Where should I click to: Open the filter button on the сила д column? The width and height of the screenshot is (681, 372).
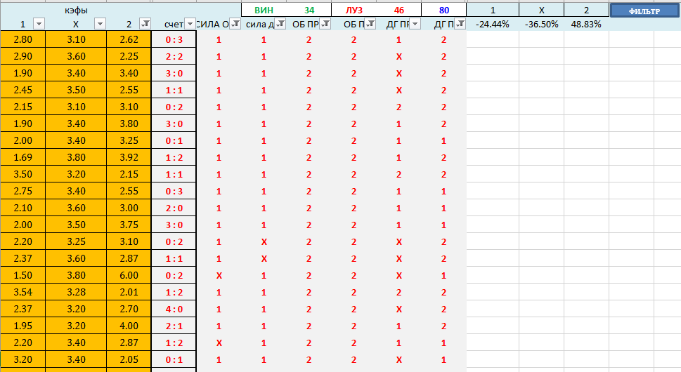tap(280, 24)
